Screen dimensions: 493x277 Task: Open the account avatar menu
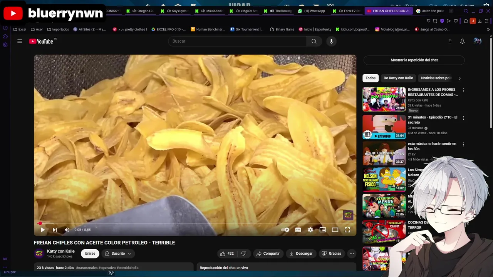[x=478, y=41]
